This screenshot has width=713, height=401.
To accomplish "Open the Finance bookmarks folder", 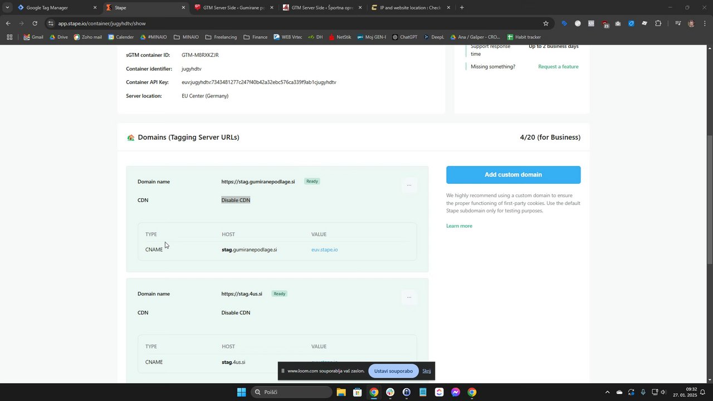I will coord(255,37).
